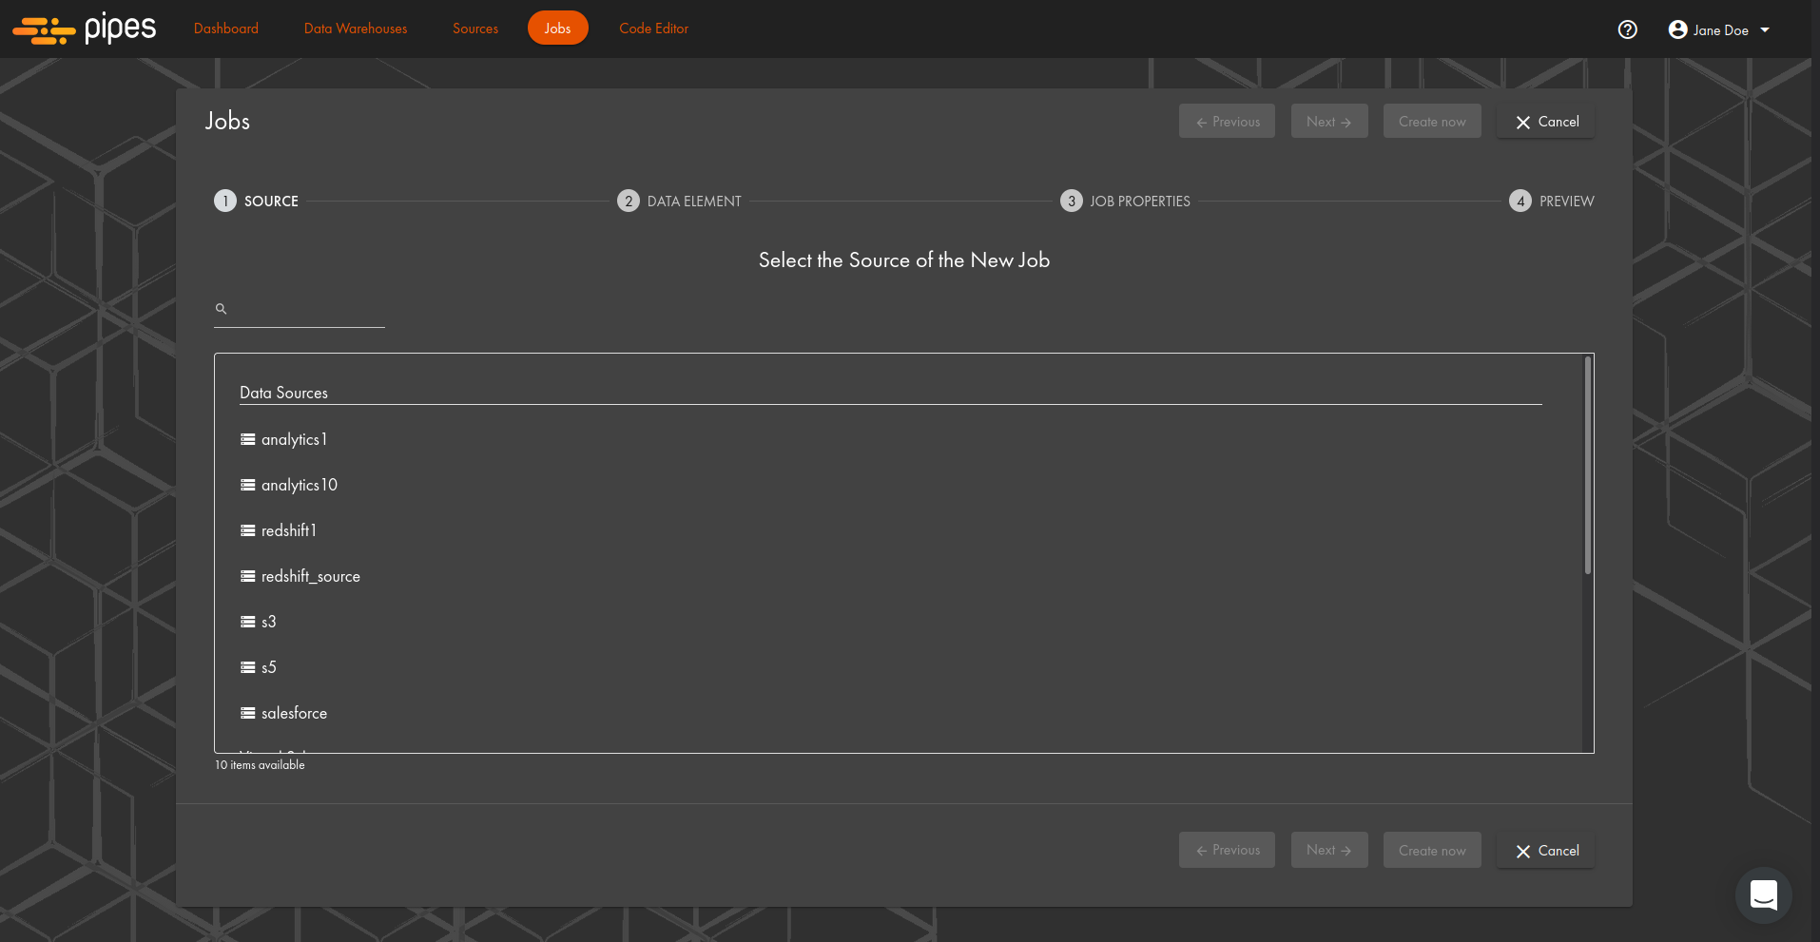Focus the source search input field
The width and height of the screenshot is (1820, 942).
pyautogui.click(x=306, y=310)
